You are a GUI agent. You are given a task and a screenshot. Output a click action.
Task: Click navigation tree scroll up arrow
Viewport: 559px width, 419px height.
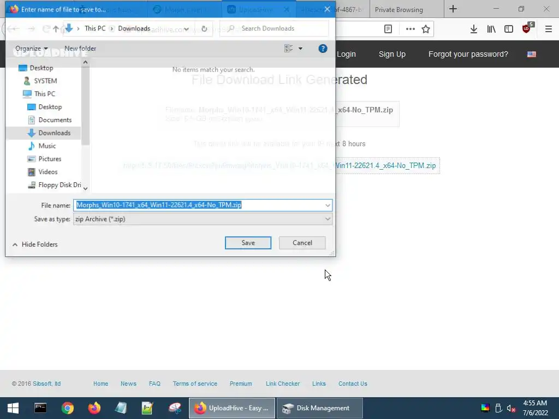pyautogui.click(x=85, y=62)
